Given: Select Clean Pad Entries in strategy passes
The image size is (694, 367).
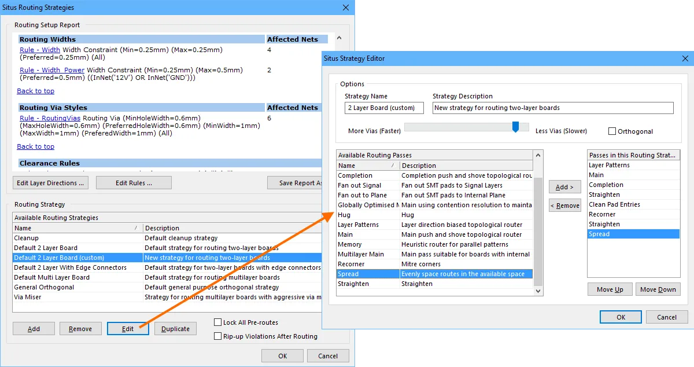Looking at the screenshot, I should click(634, 204).
